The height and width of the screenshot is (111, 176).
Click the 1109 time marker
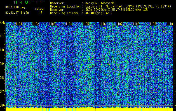[x=153, y=24]
